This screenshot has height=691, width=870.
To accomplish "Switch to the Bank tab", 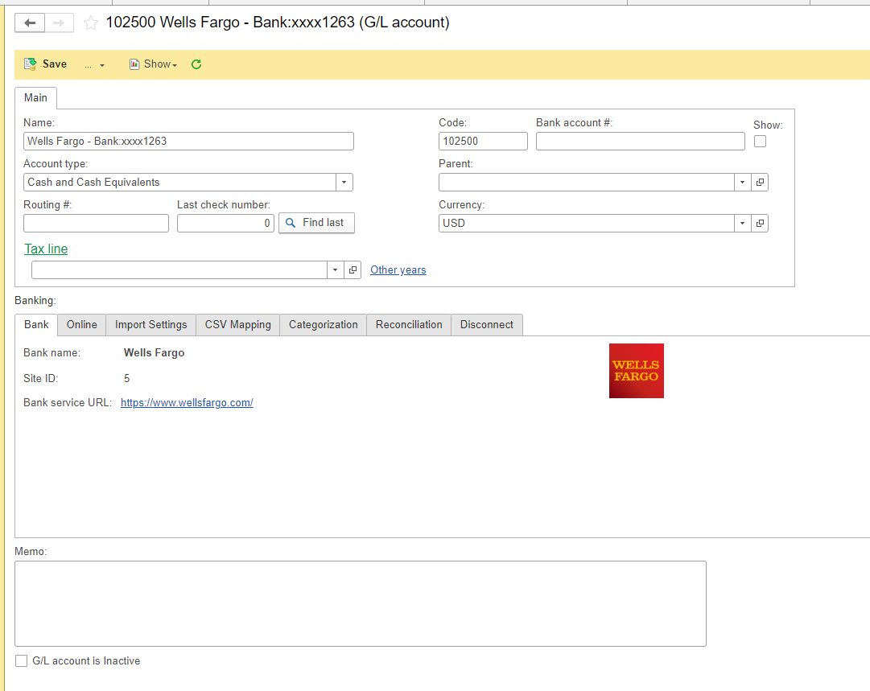I will [36, 325].
